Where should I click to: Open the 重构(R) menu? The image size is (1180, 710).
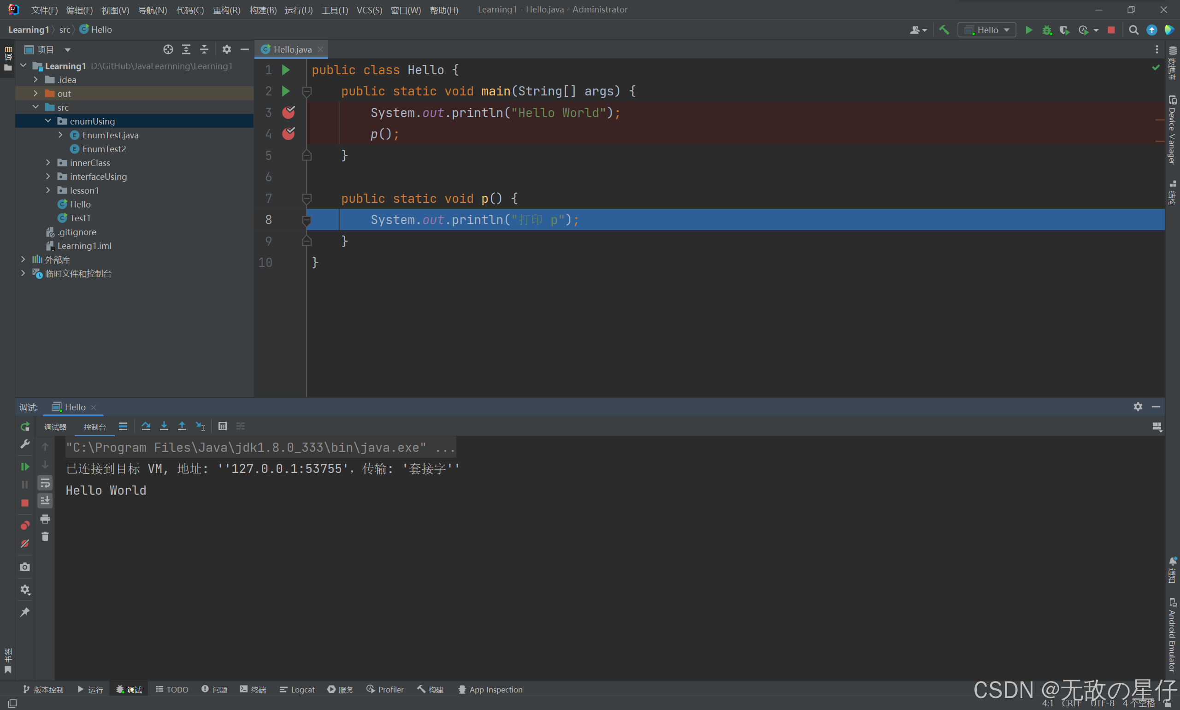(226, 10)
